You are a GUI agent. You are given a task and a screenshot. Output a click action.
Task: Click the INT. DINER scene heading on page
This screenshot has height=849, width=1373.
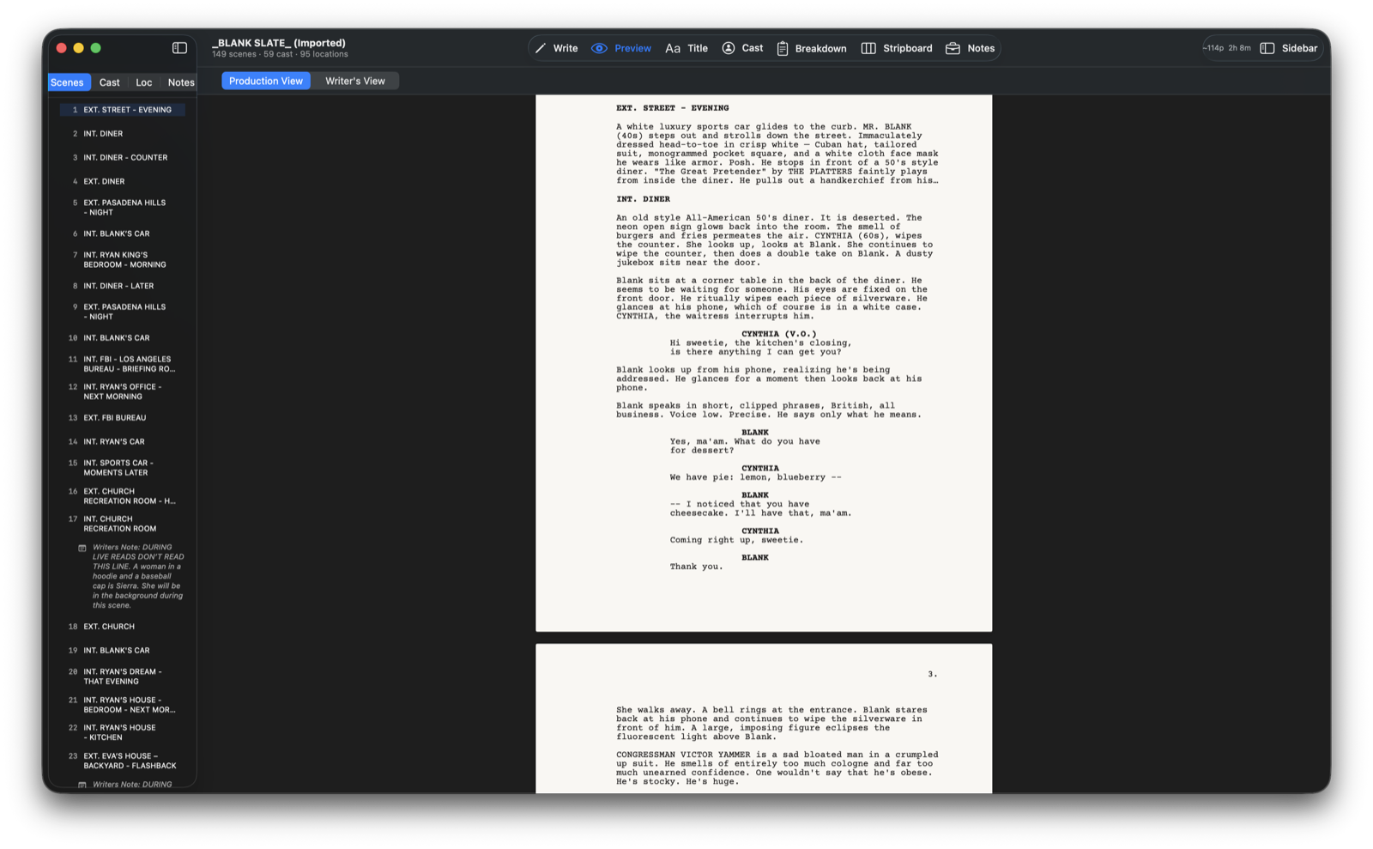[x=643, y=199]
